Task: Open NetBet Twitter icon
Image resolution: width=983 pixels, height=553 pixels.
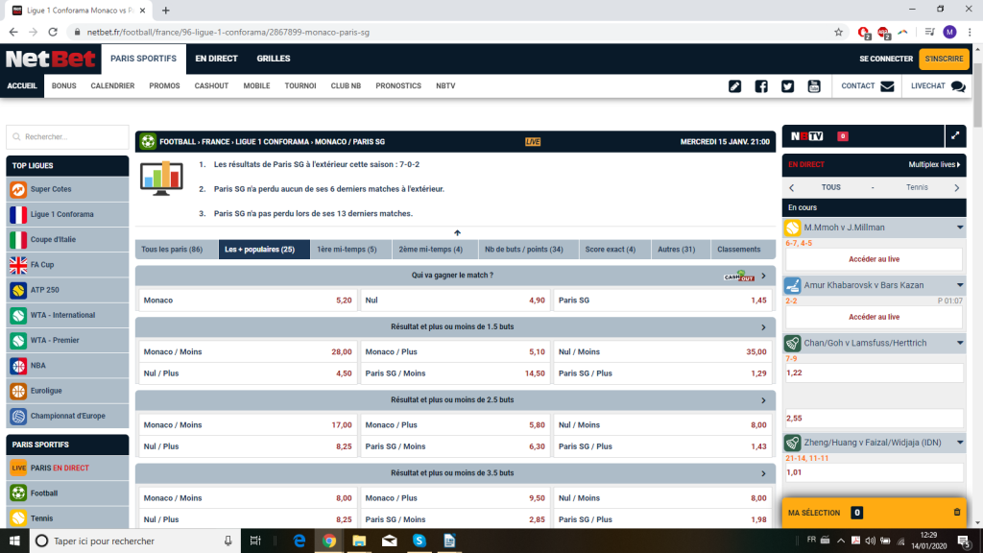Action: point(787,86)
